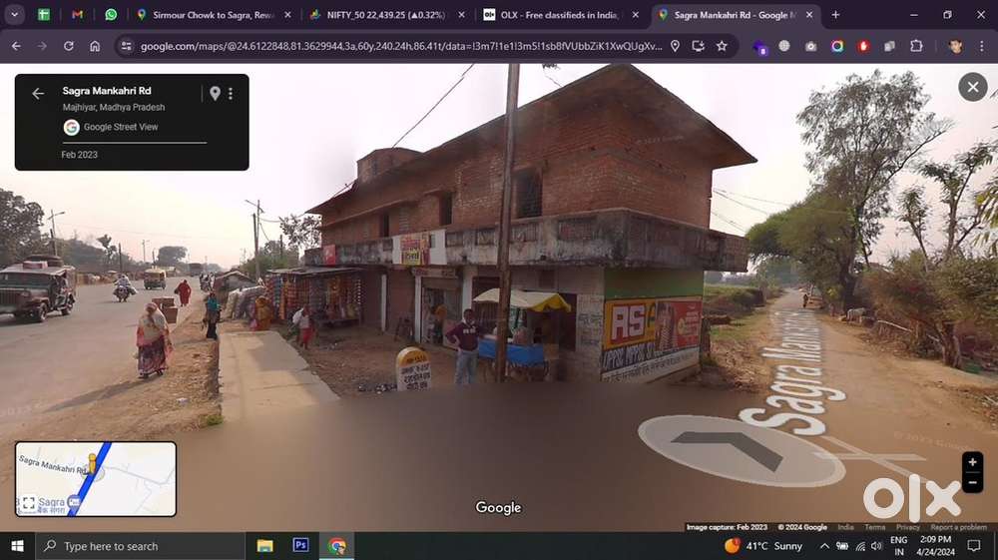Close Street View with the X button

[972, 87]
